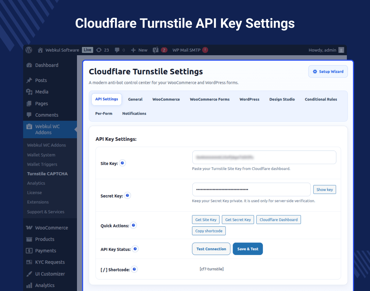
Task: Click the help icon next to API Key Status
Action: pyautogui.click(x=135, y=249)
